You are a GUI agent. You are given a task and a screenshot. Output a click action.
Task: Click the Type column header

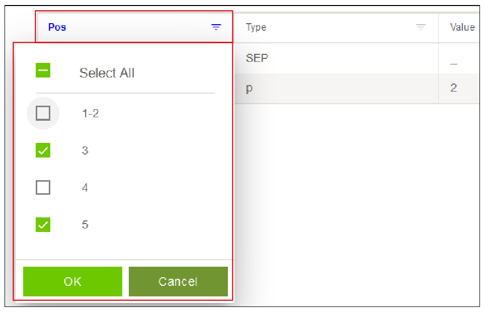[256, 27]
